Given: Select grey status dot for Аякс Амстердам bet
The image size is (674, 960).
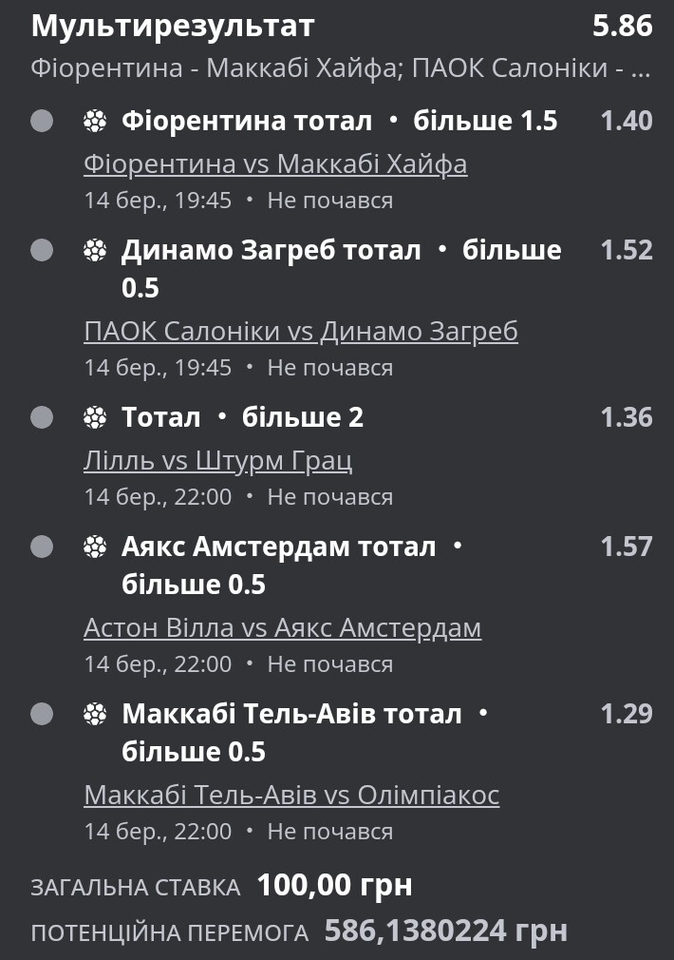Looking at the screenshot, I should click(42, 547).
